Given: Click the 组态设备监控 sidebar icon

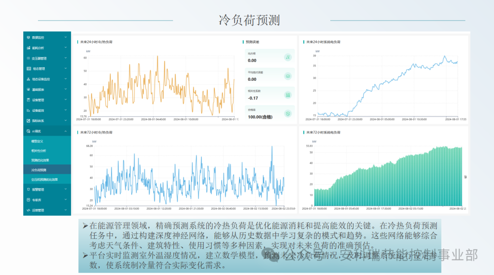Looking at the screenshot, I should point(29,79).
